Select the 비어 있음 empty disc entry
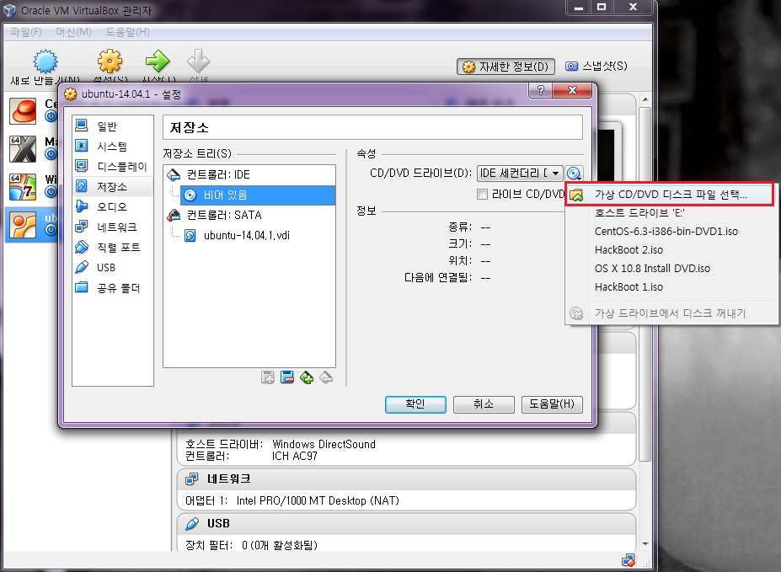781x572 pixels. (225, 195)
